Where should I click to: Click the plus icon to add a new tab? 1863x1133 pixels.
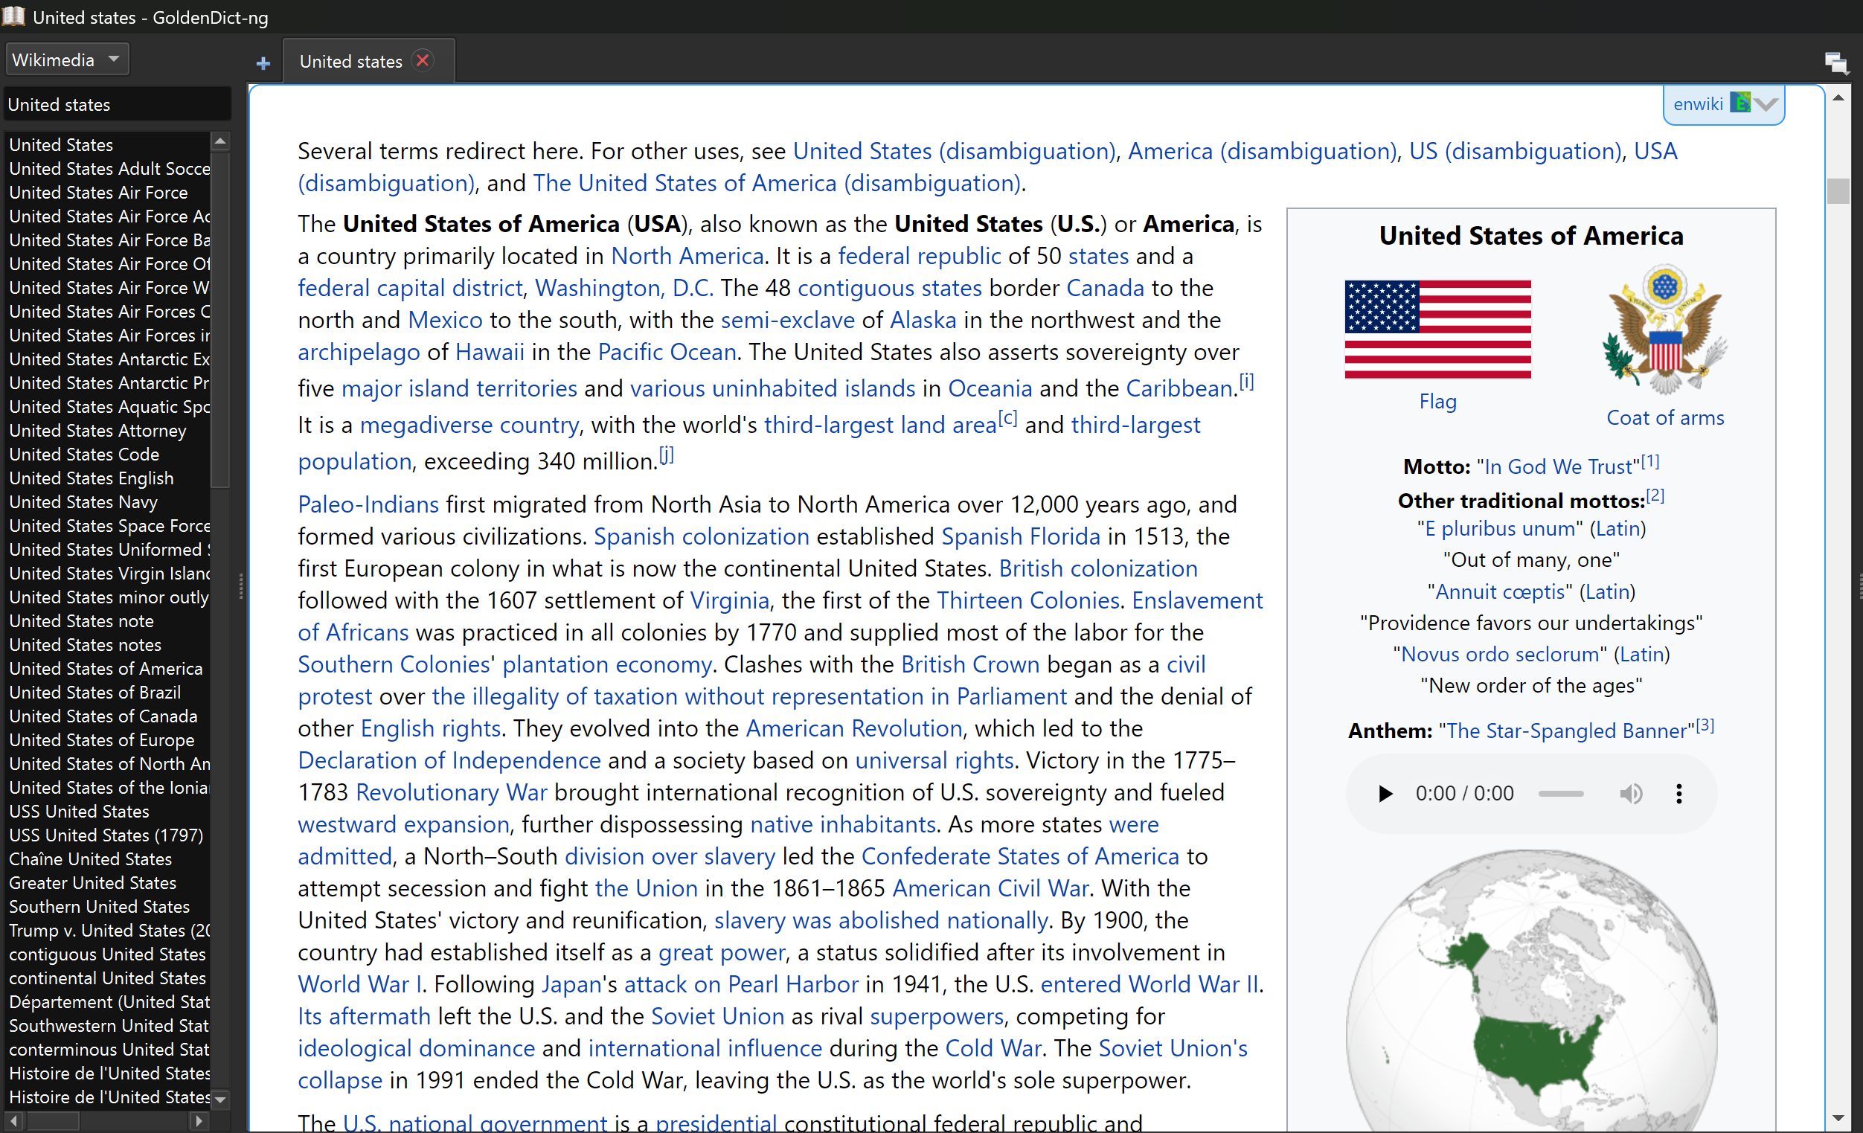point(263,62)
